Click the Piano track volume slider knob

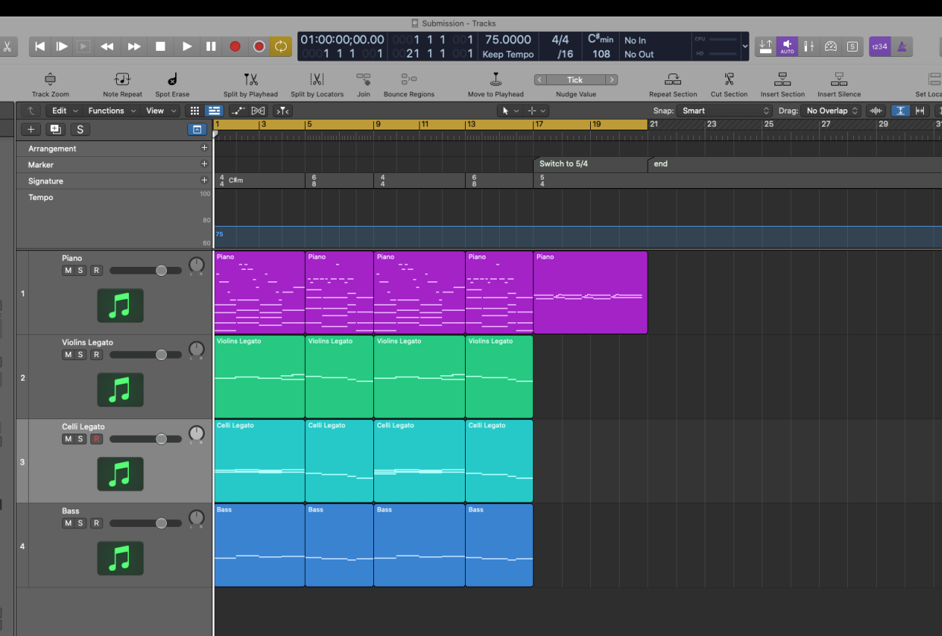[161, 271]
